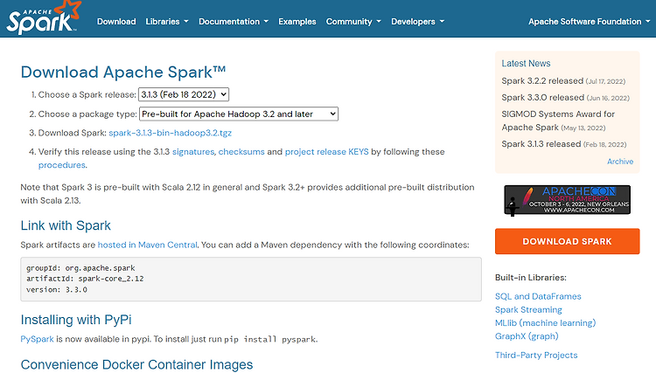Expand the Libraries menu
656x373 pixels.
[x=167, y=22]
